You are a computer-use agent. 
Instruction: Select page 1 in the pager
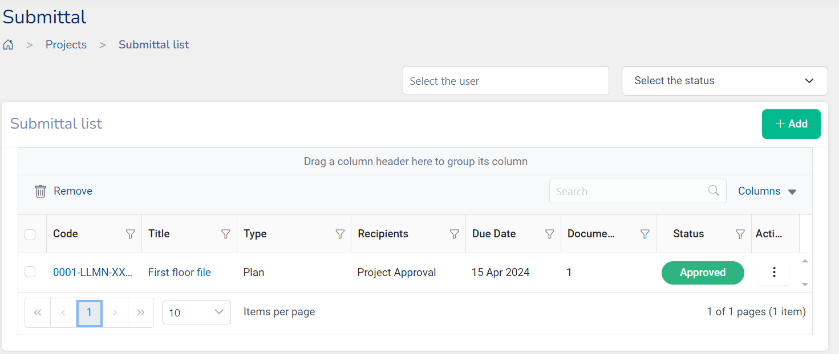(89, 312)
